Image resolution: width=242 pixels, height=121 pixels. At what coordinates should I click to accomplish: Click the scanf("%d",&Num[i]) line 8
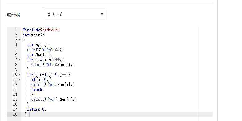(53, 65)
